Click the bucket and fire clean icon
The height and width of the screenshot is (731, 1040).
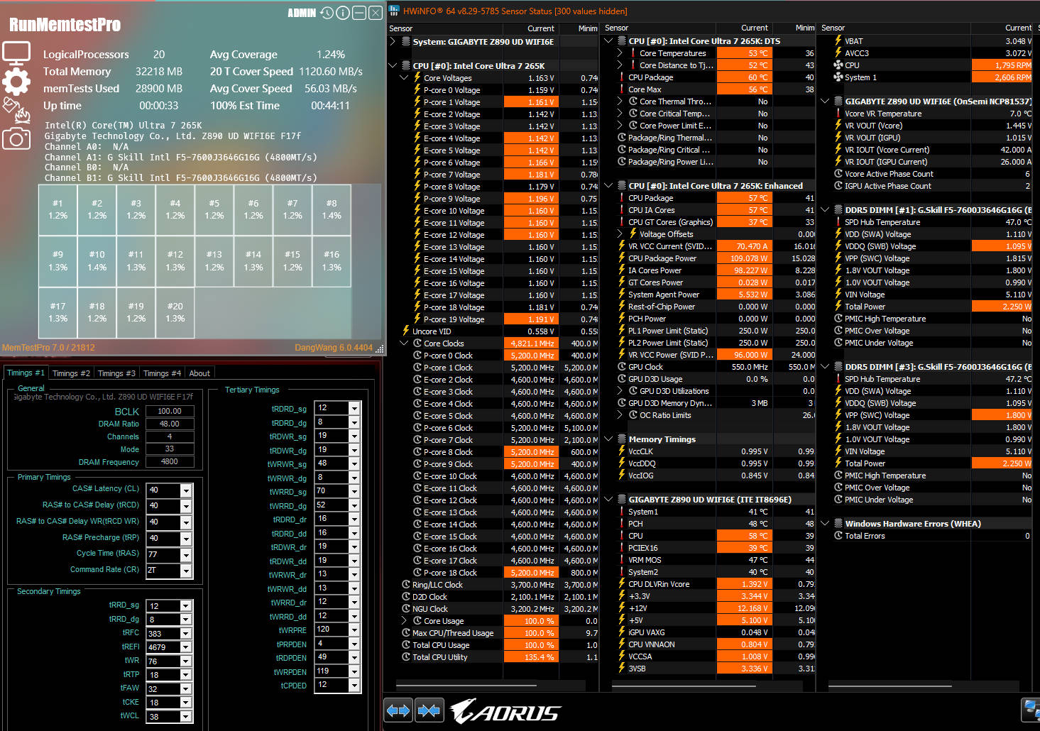pos(16,110)
